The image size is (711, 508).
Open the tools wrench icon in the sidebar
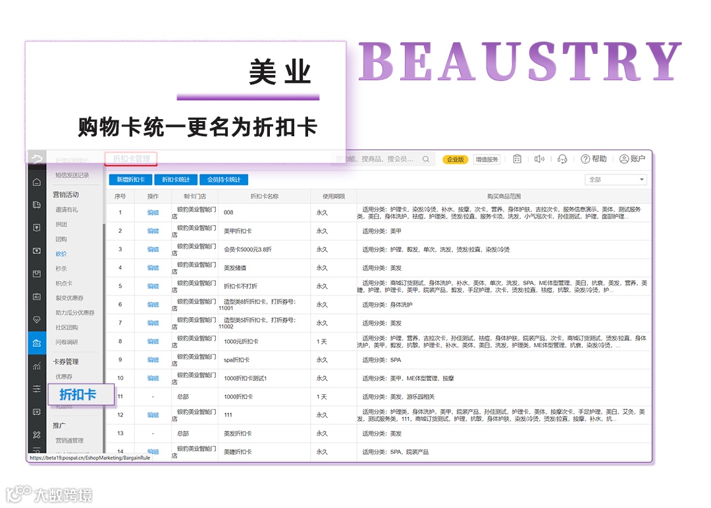[x=37, y=435]
